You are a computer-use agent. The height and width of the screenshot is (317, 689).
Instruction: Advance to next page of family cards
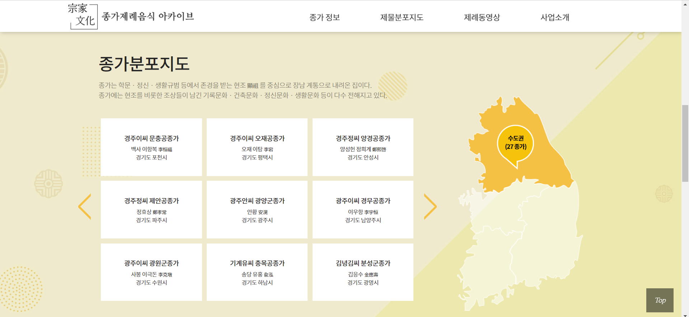pyautogui.click(x=430, y=207)
